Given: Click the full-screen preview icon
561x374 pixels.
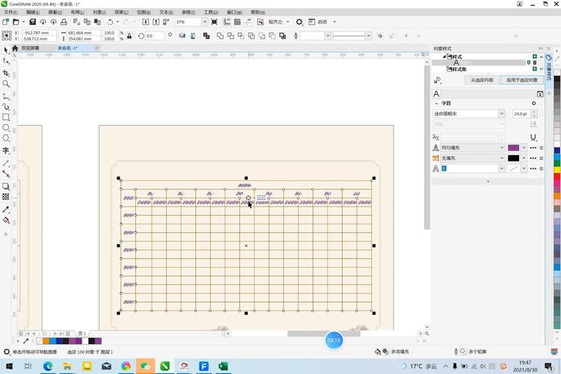Looking at the screenshot, I should pyautogui.click(x=215, y=22).
